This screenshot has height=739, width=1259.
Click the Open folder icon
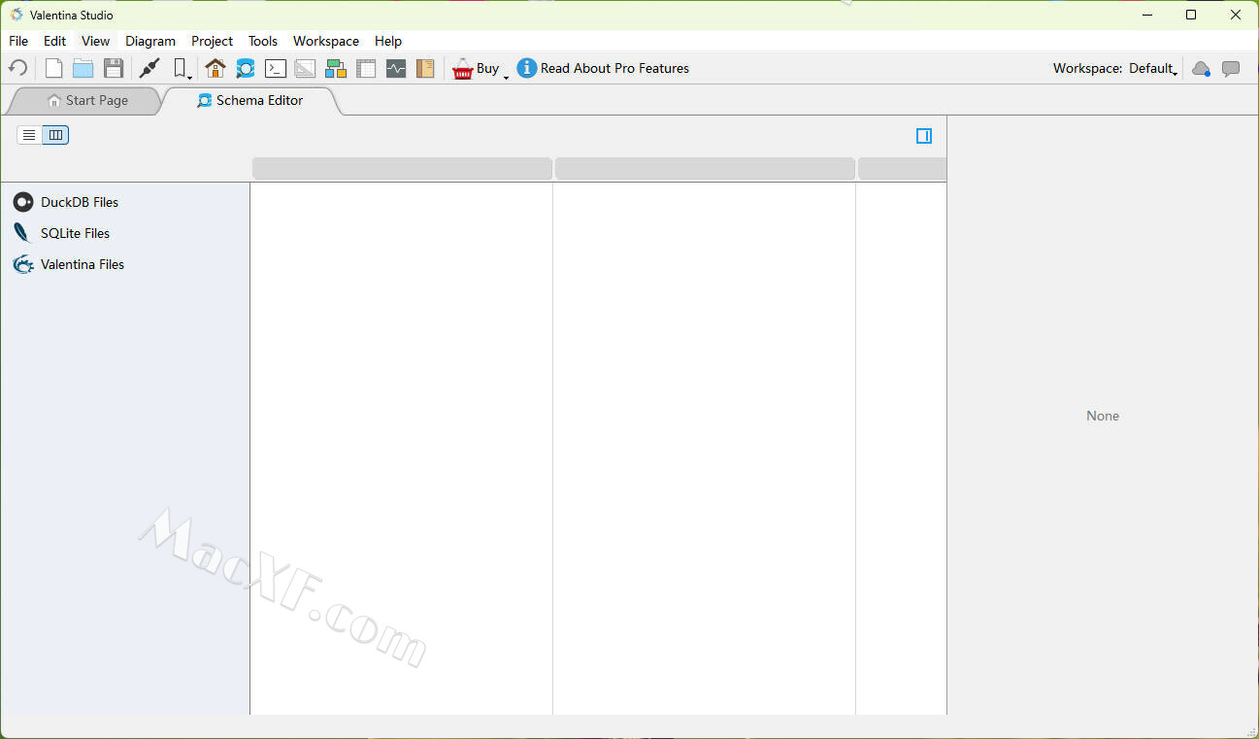coord(83,68)
